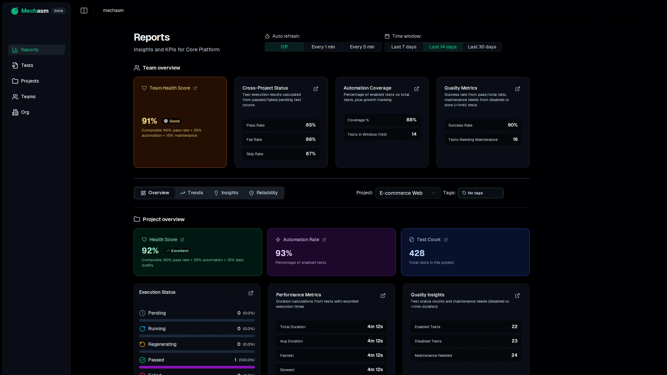Go to Tests in sidebar
Viewport: 667px width, 375px height.
tap(27, 65)
